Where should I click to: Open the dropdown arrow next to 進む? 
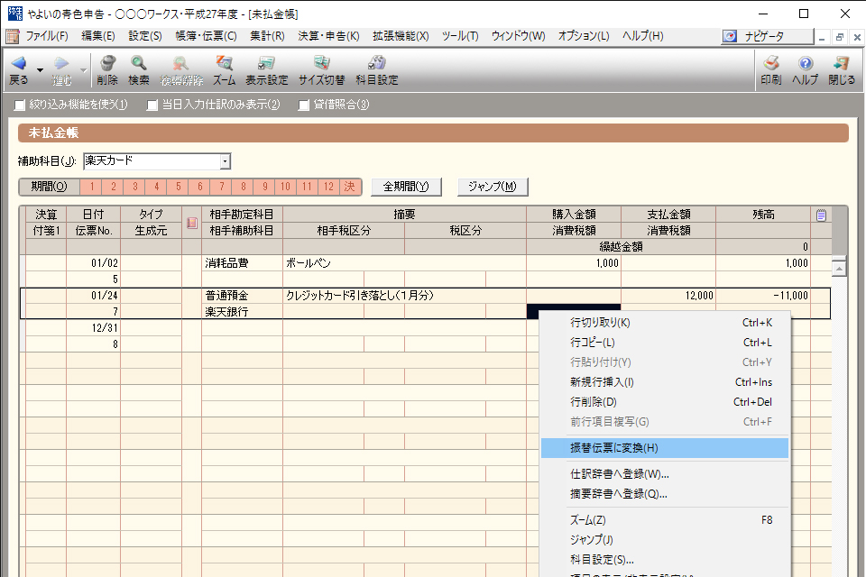(x=83, y=70)
